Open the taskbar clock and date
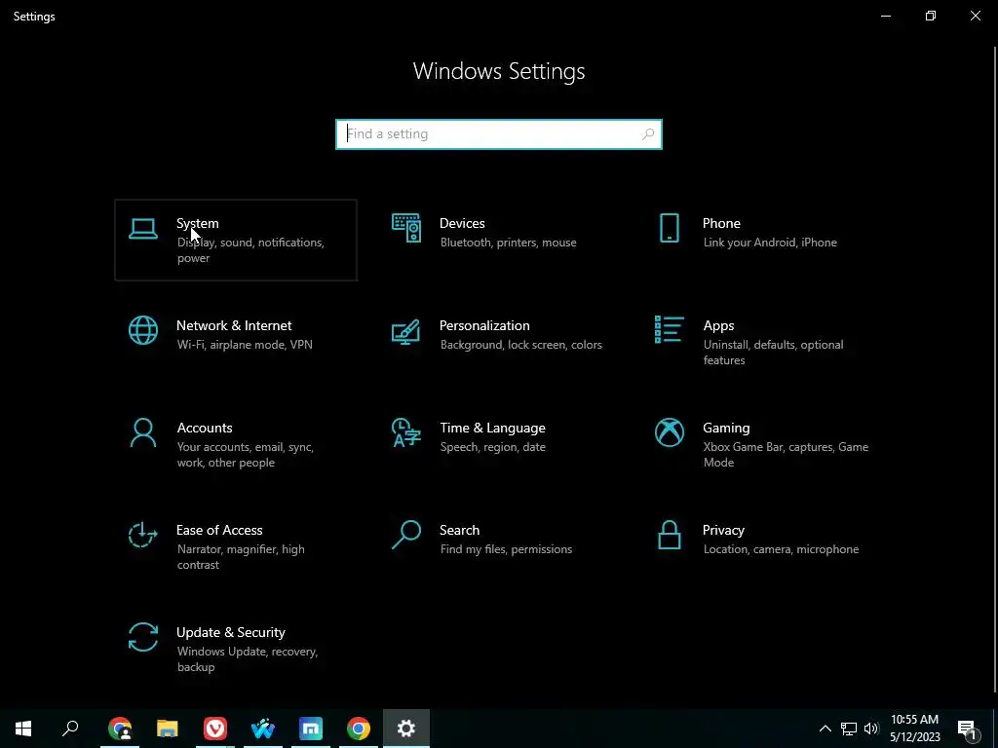998x748 pixels. point(914,729)
